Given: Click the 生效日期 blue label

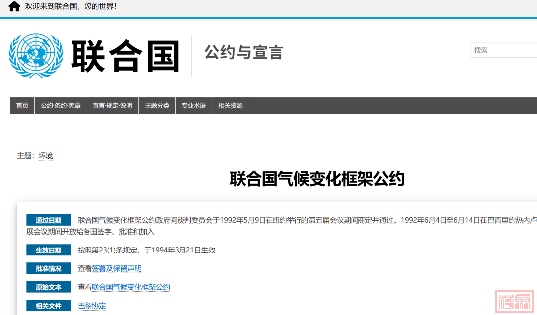Looking at the screenshot, I should pos(49,251).
